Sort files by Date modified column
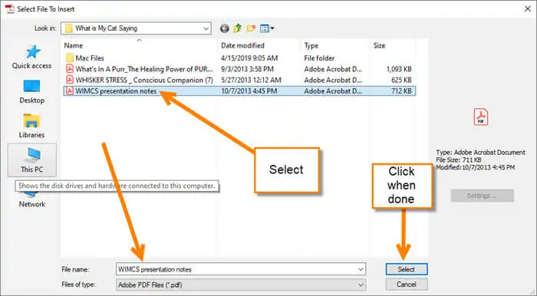The height and width of the screenshot is (296, 537). [x=242, y=45]
